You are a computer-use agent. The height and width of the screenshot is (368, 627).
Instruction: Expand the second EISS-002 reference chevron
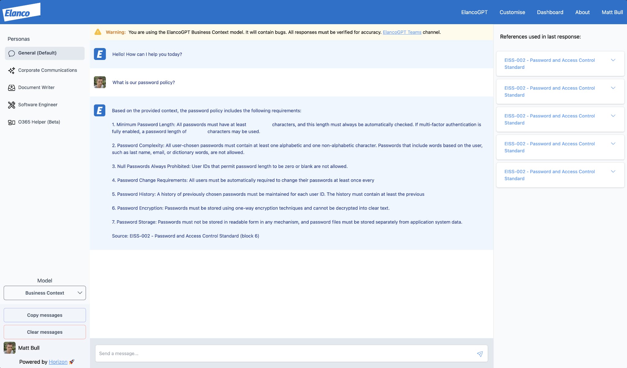click(x=613, y=88)
